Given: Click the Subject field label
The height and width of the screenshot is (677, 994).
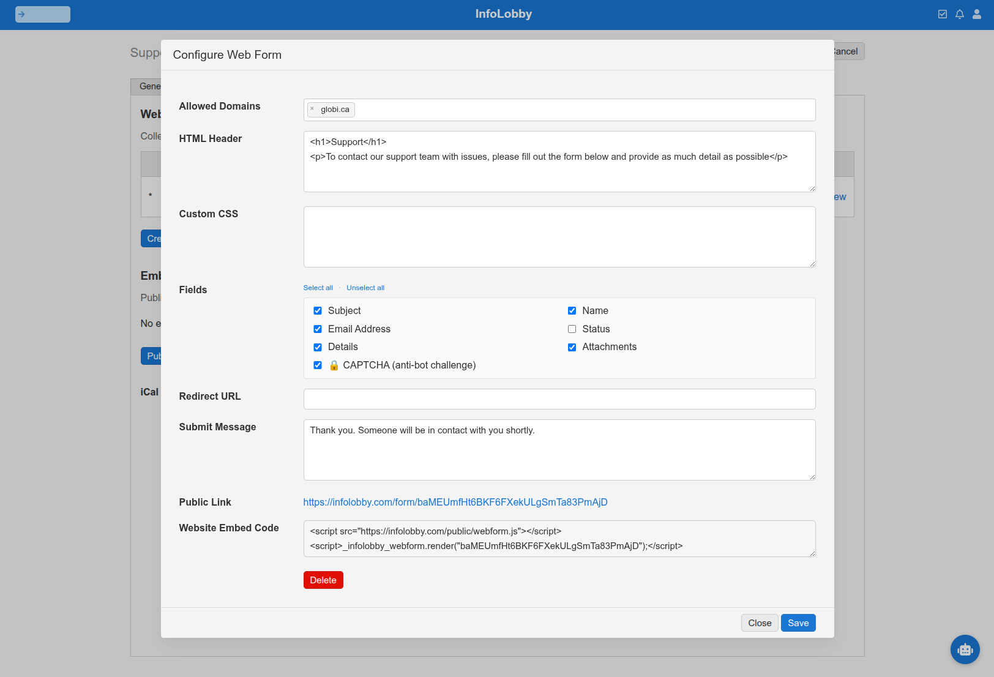Looking at the screenshot, I should click(x=345, y=311).
